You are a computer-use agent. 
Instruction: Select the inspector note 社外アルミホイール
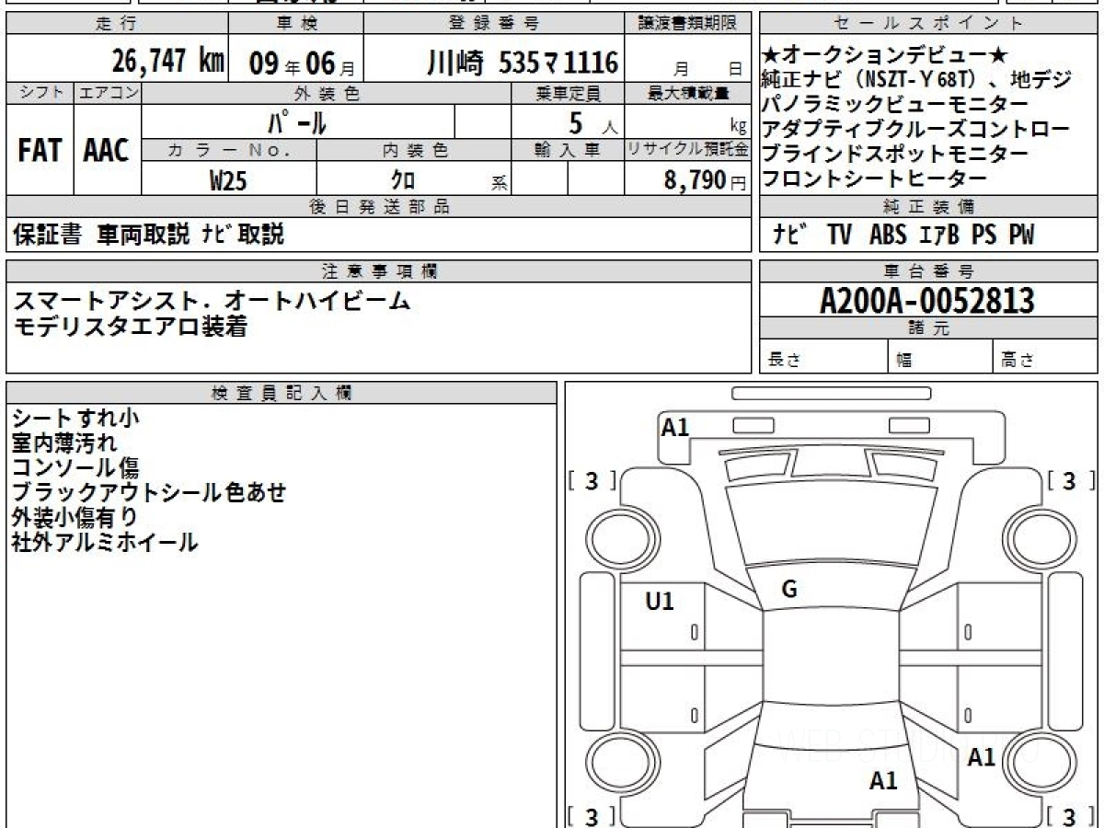105,543
